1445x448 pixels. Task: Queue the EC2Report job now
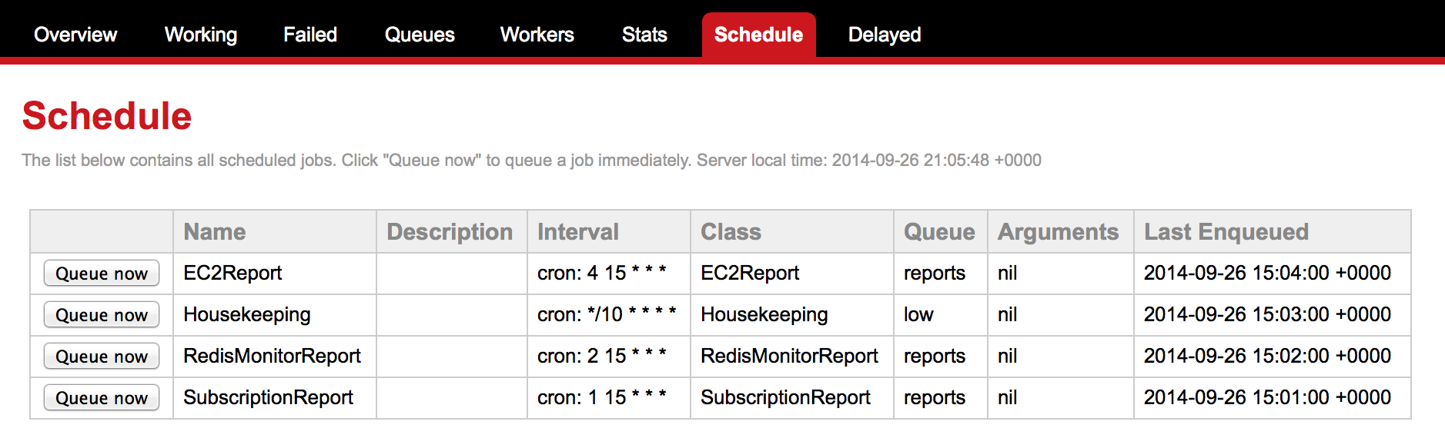pyautogui.click(x=102, y=274)
